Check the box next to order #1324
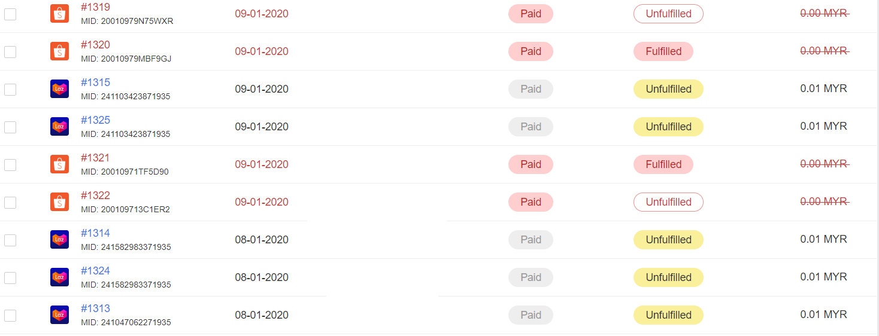Screen dimensions: 879x336 click(x=10, y=278)
